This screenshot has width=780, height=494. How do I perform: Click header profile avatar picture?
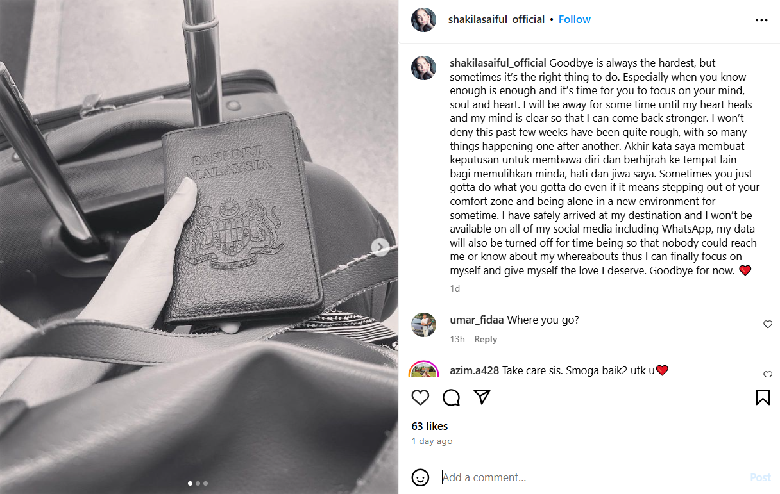[423, 20]
